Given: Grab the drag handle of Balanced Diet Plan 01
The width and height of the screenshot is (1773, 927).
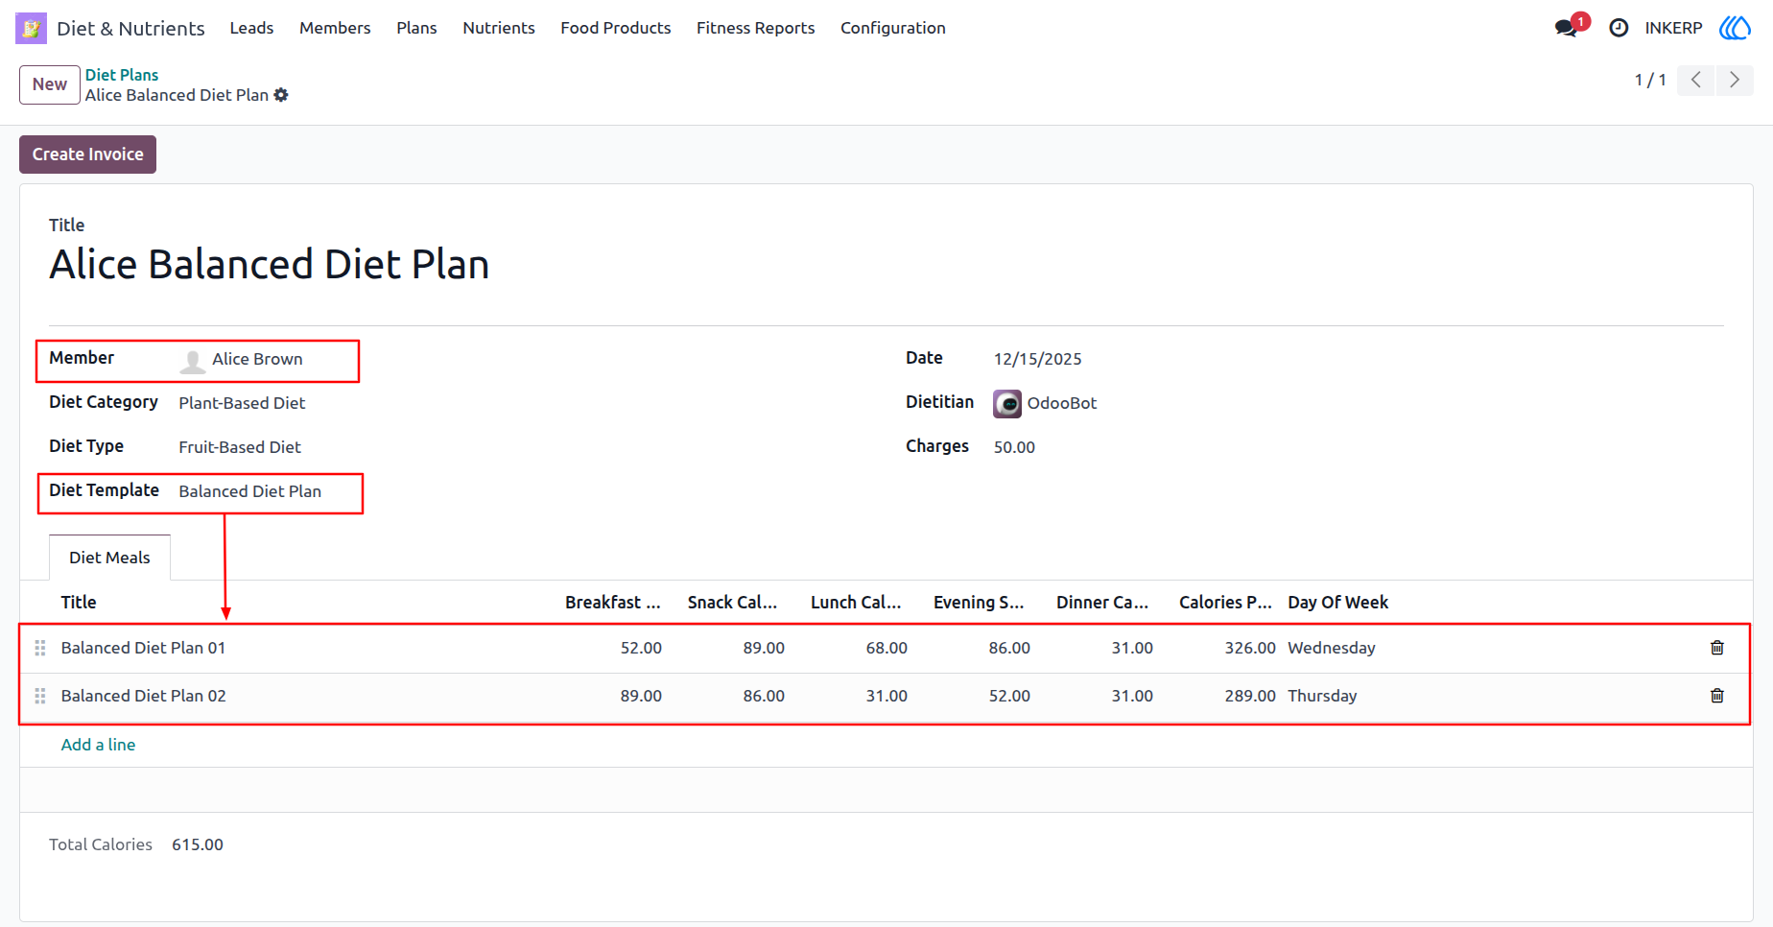Looking at the screenshot, I should coord(40,648).
